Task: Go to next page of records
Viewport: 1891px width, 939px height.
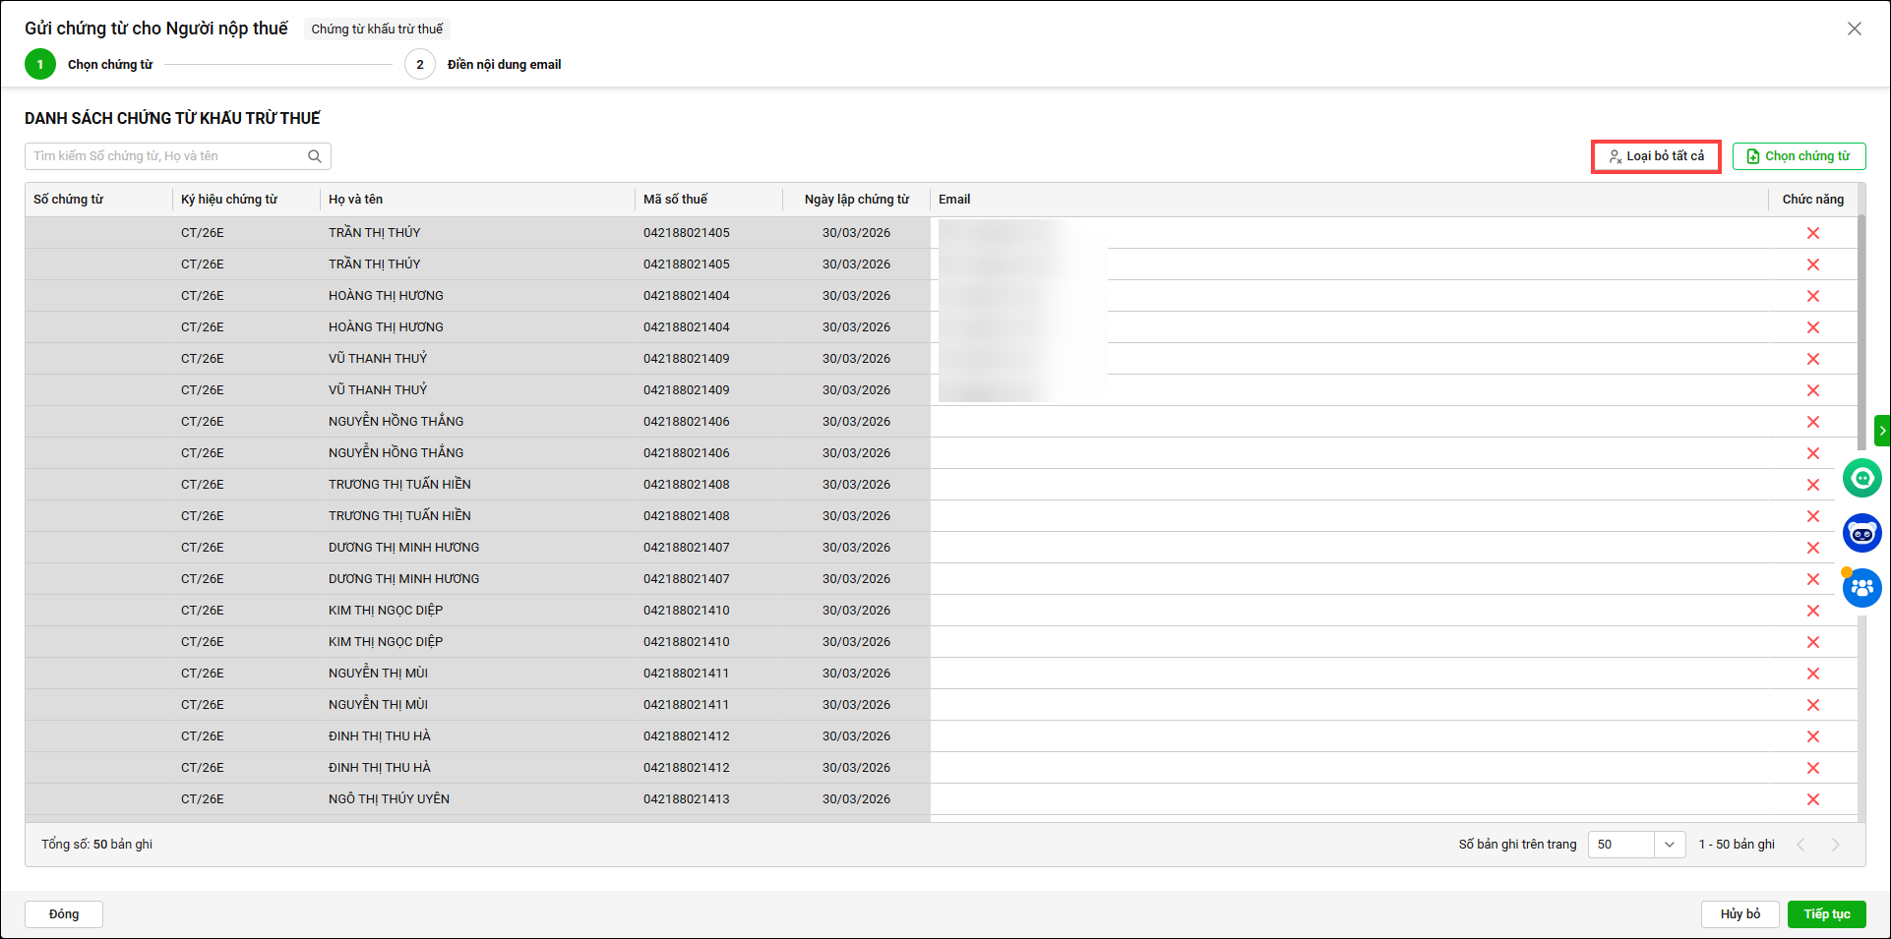Action: coord(1835,845)
